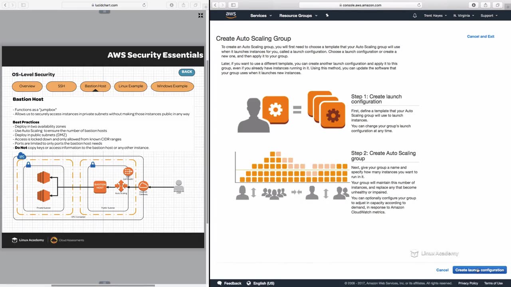Toggle sidebar in the Lucidchart browser window

click(x=23, y=5)
